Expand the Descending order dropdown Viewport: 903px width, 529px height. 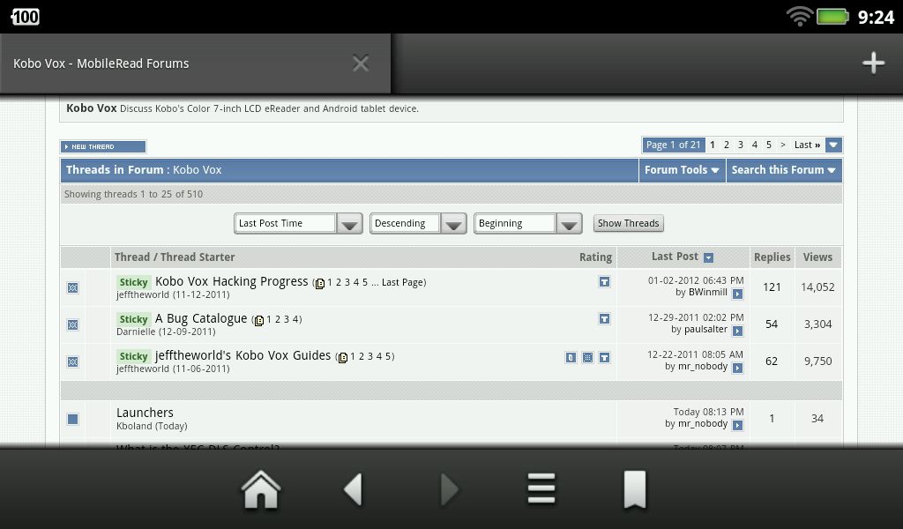[417, 223]
